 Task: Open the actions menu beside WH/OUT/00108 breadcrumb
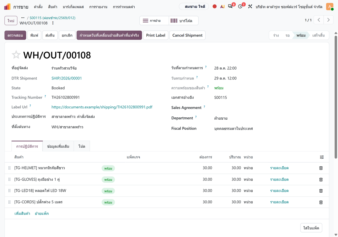(53, 23)
